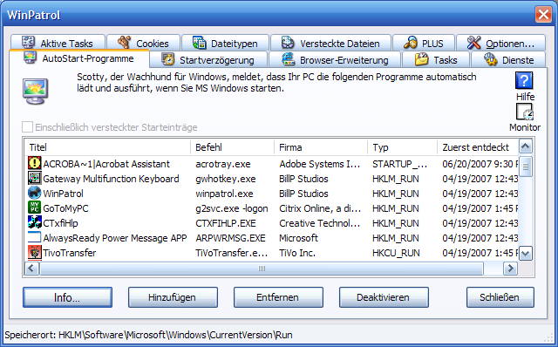The image size is (558, 347).
Task: Click the Citrix Online company cell
Action: 320,208
